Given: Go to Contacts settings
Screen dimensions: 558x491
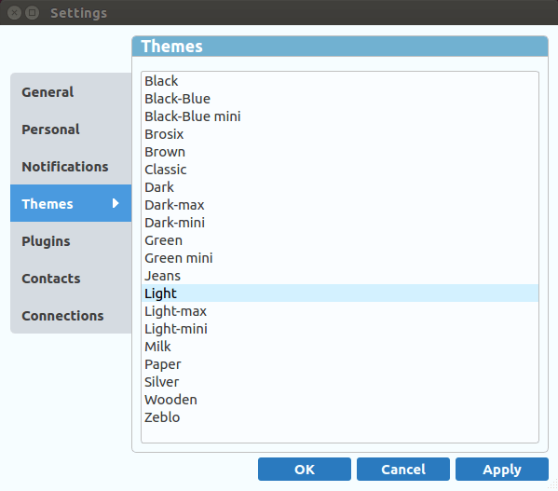Looking at the screenshot, I should [x=71, y=279].
